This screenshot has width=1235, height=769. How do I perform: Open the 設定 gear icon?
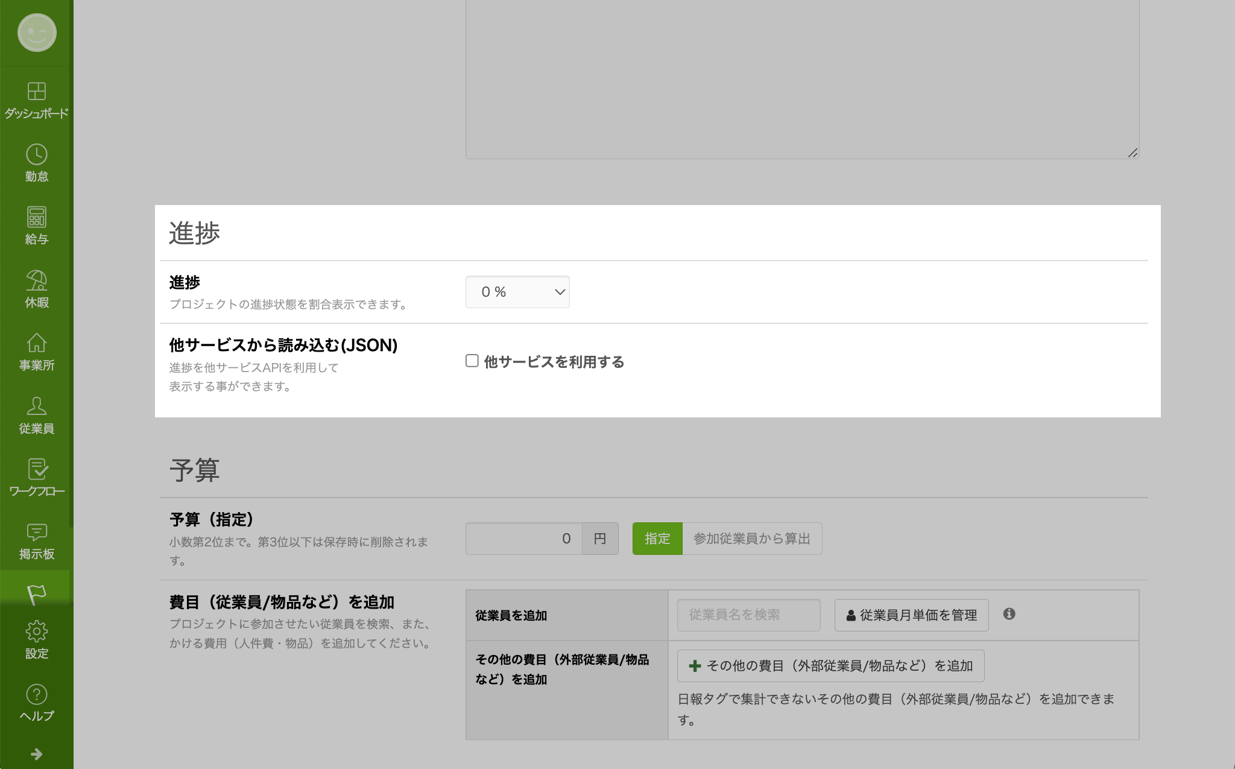[36, 631]
